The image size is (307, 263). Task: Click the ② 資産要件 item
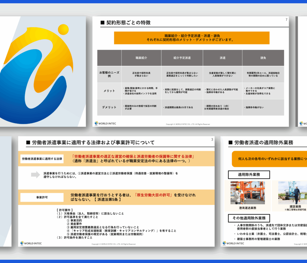74,224
